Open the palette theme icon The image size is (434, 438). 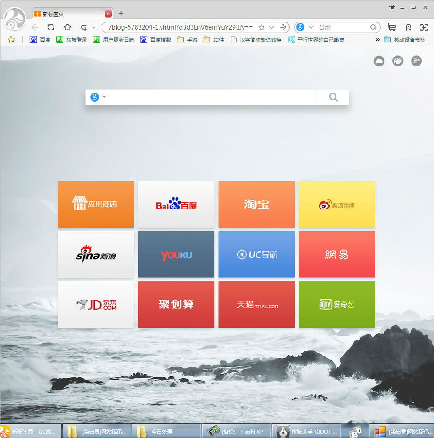[398, 61]
